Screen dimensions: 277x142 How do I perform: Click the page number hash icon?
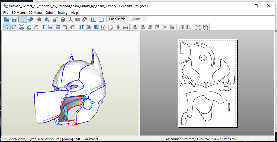(x=104, y=27)
